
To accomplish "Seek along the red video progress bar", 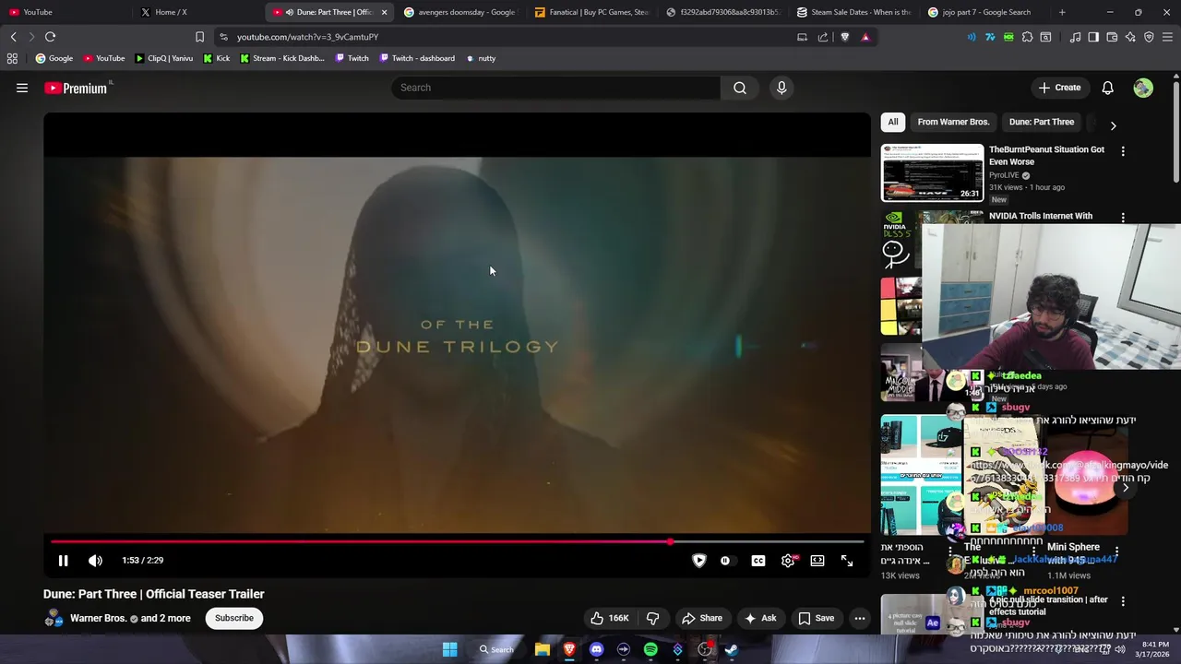I will (x=457, y=542).
